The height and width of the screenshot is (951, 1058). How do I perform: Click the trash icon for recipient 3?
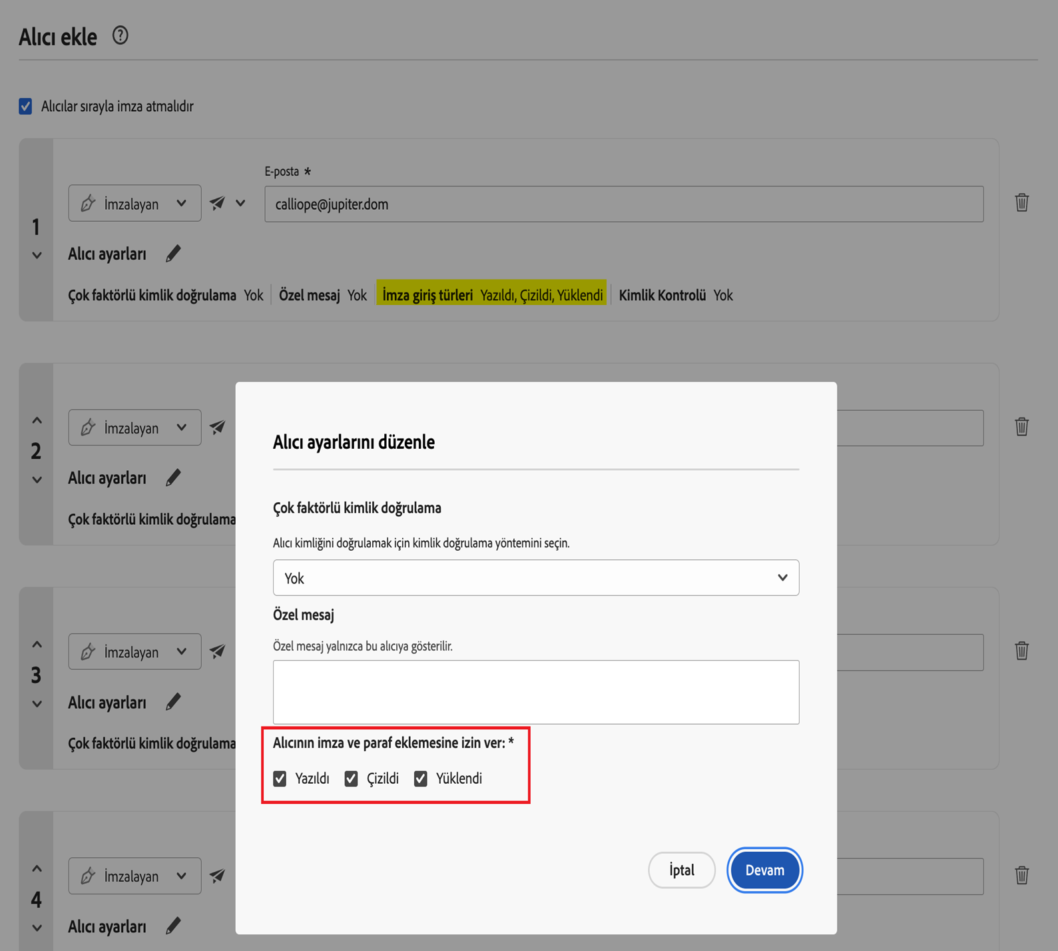coord(1021,651)
